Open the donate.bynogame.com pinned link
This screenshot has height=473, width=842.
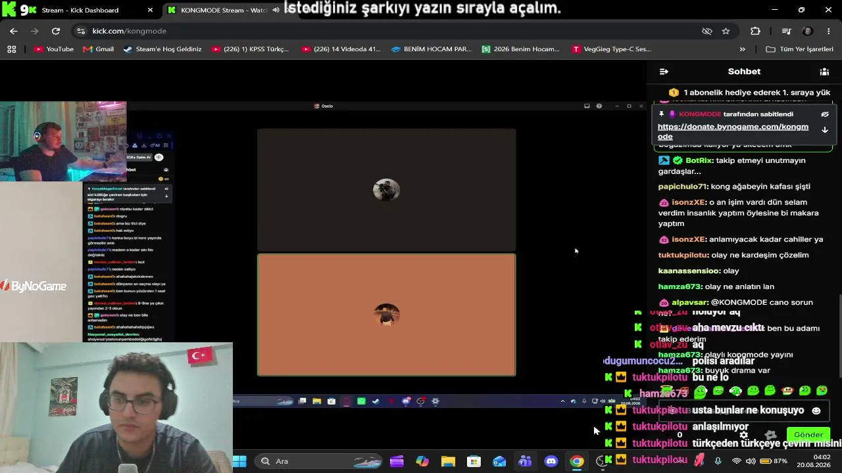tap(733, 131)
